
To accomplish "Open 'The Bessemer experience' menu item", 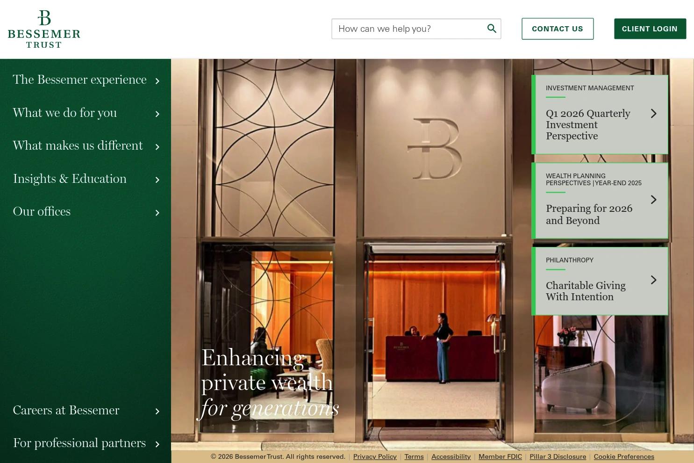I will coord(79,80).
